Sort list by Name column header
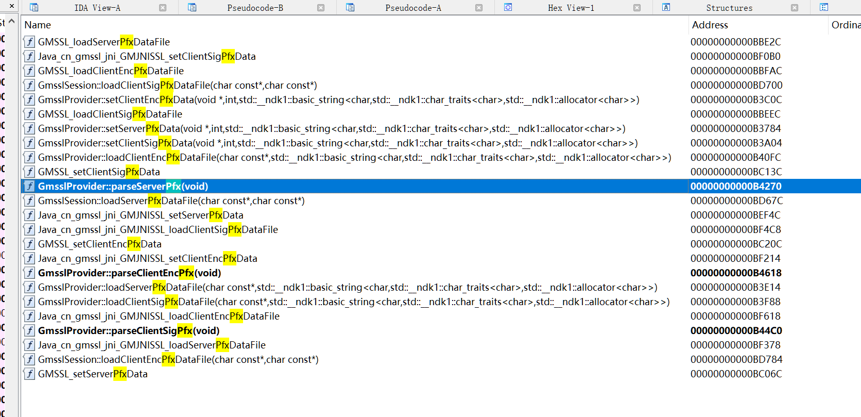 38,25
